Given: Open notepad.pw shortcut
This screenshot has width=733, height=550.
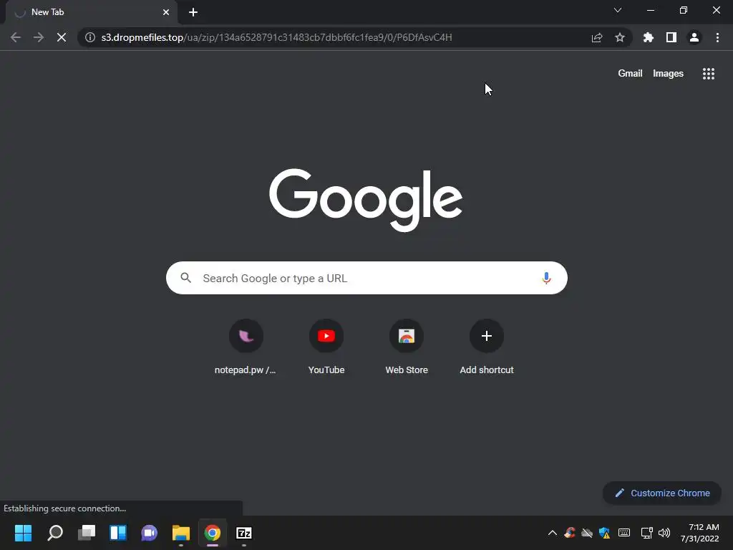Looking at the screenshot, I should (246, 347).
